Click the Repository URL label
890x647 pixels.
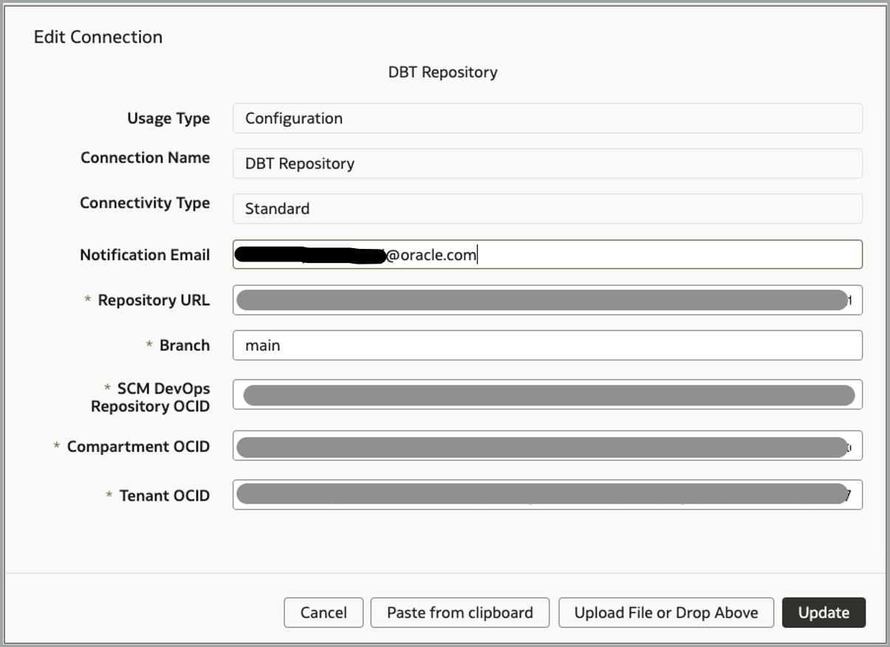[154, 300]
